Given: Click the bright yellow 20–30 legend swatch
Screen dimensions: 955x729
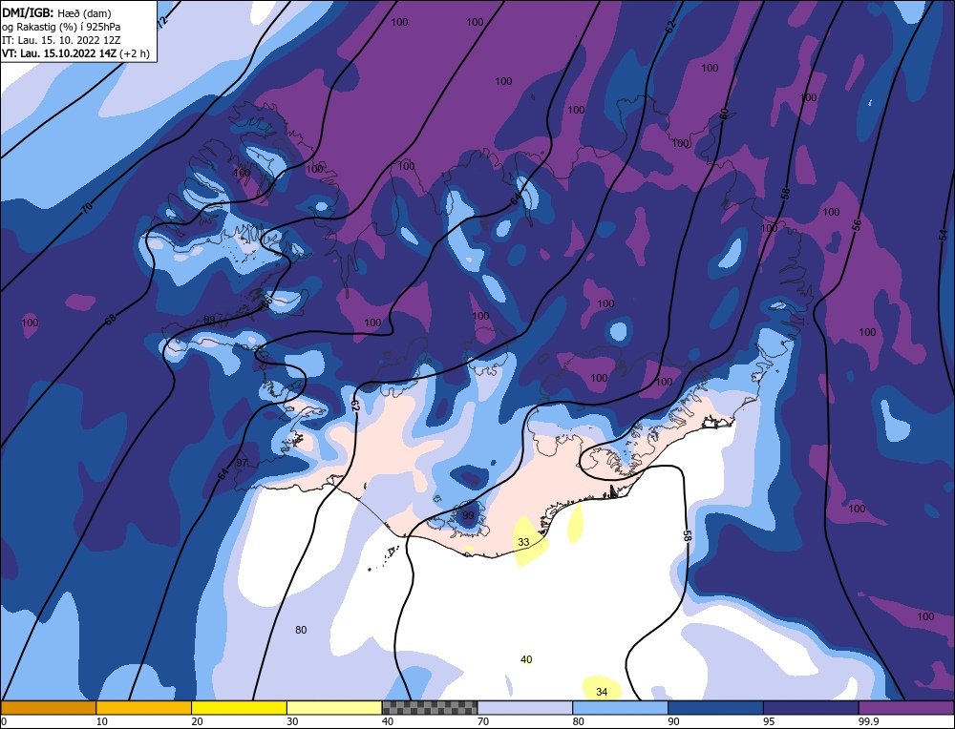Looking at the screenshot, I should 239,707.
